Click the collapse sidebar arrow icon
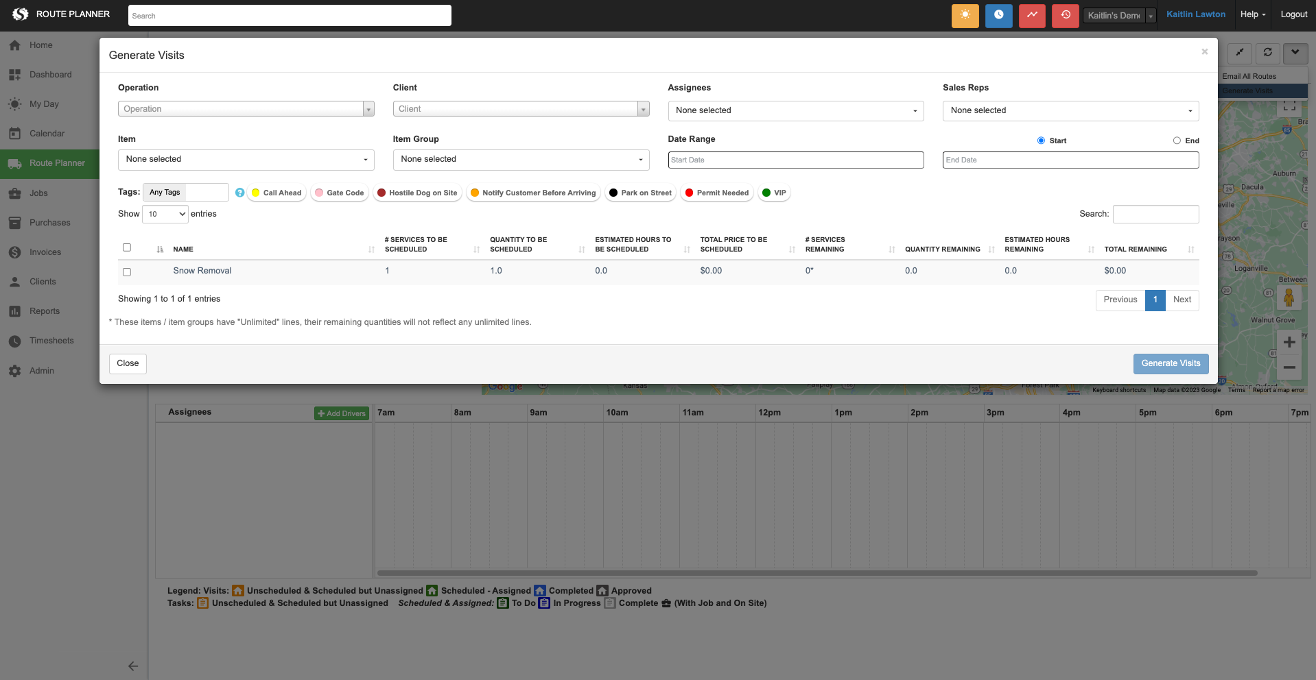The image size is (1316, 680). pos(133,666)
